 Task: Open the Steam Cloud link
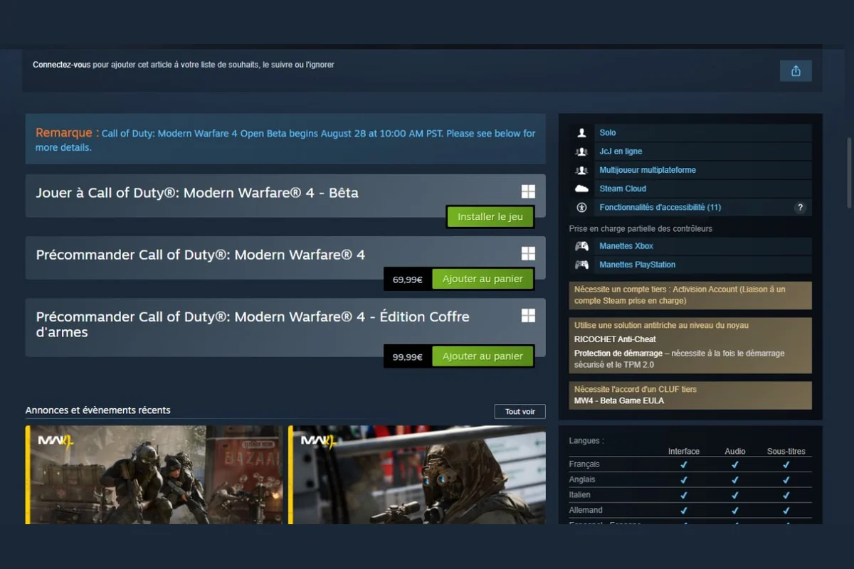pyautogui.click(x=623, y=188)
